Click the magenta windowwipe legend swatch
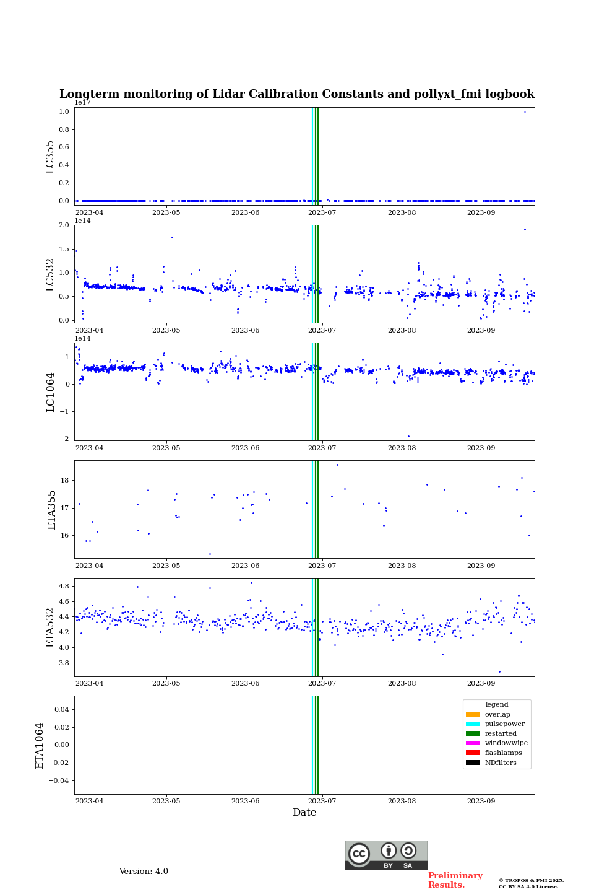594x892 pixels. coord(473,743)
